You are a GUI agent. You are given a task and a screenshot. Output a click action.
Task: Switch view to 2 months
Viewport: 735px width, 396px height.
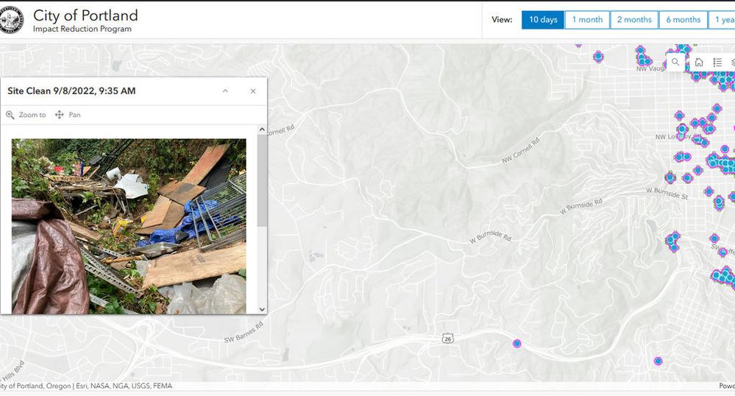[x=634, y=20]
